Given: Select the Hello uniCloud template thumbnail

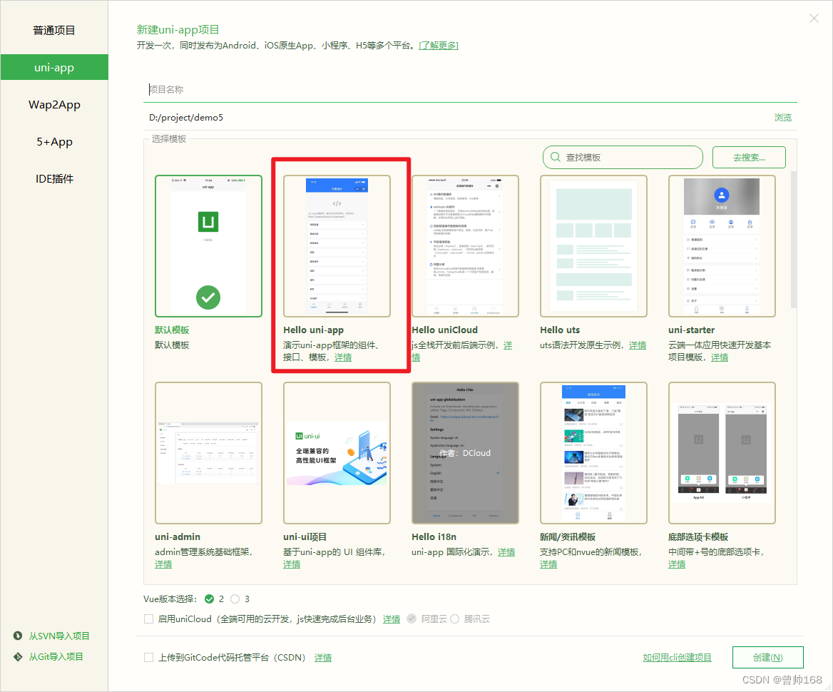Looking at the screenshot, I should [x=465, y=245].
